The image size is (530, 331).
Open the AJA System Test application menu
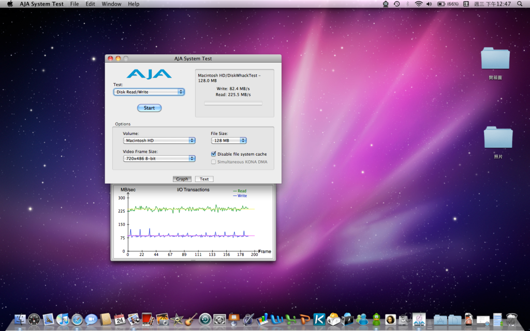(41, 4)
